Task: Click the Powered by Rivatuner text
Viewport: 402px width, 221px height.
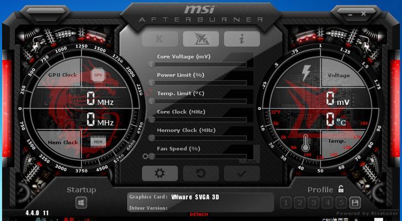Action: tap(368, 213)
